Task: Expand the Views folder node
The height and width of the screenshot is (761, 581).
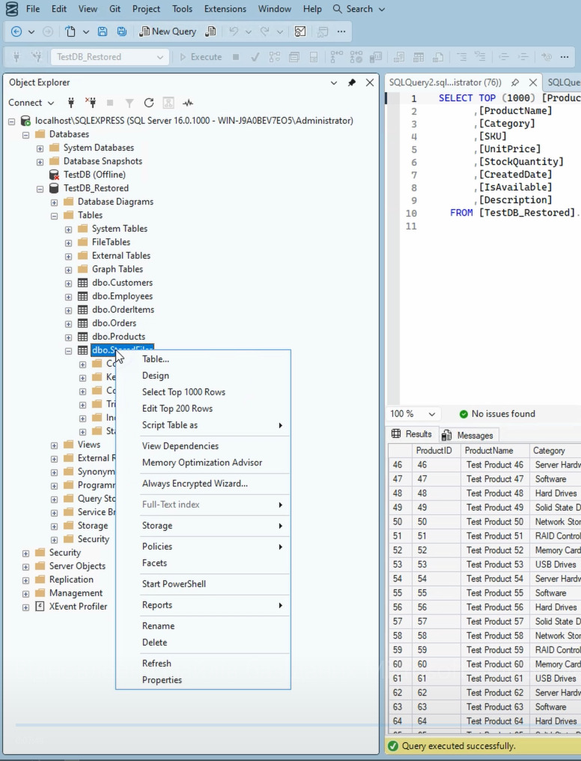Action: 54,445
